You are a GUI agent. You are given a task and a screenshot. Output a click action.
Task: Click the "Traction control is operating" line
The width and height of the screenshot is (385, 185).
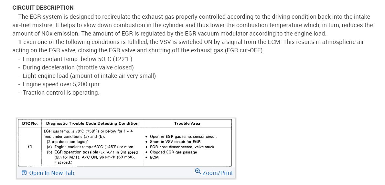point(61,93)
